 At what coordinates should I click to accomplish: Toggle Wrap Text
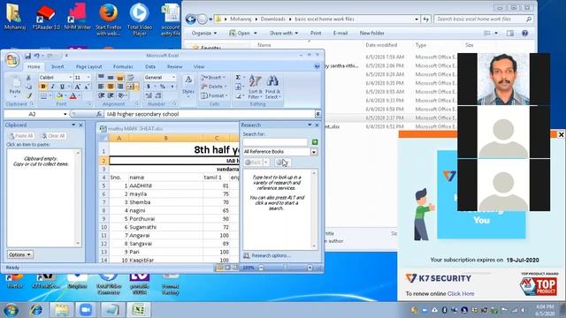pos(131,78)
